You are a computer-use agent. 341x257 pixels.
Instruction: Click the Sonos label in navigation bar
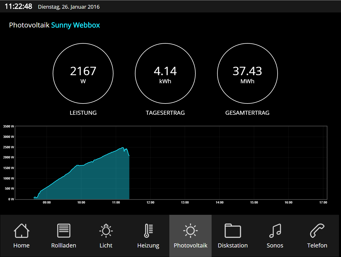275,245
